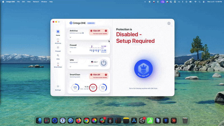Screen dimensions: 224x126
Task: Open Notes from the Dock
Action: [x=126, y=121]
